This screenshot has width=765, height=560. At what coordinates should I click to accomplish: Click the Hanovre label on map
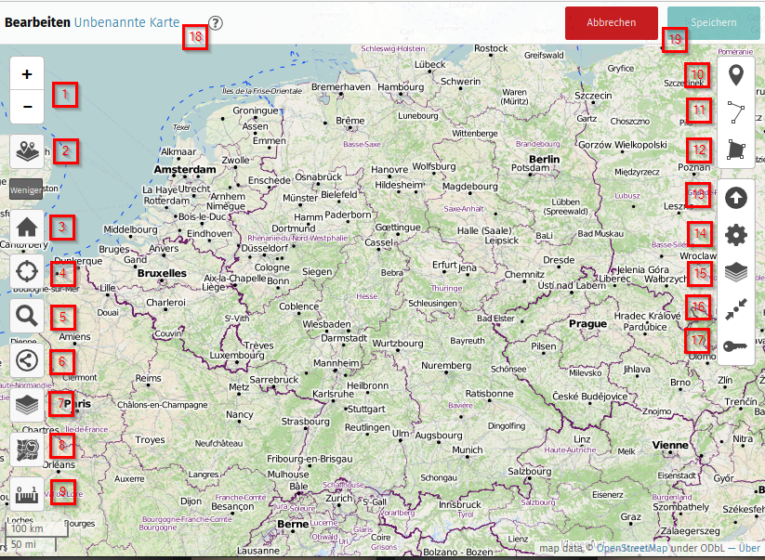click(x=389, y=170)
